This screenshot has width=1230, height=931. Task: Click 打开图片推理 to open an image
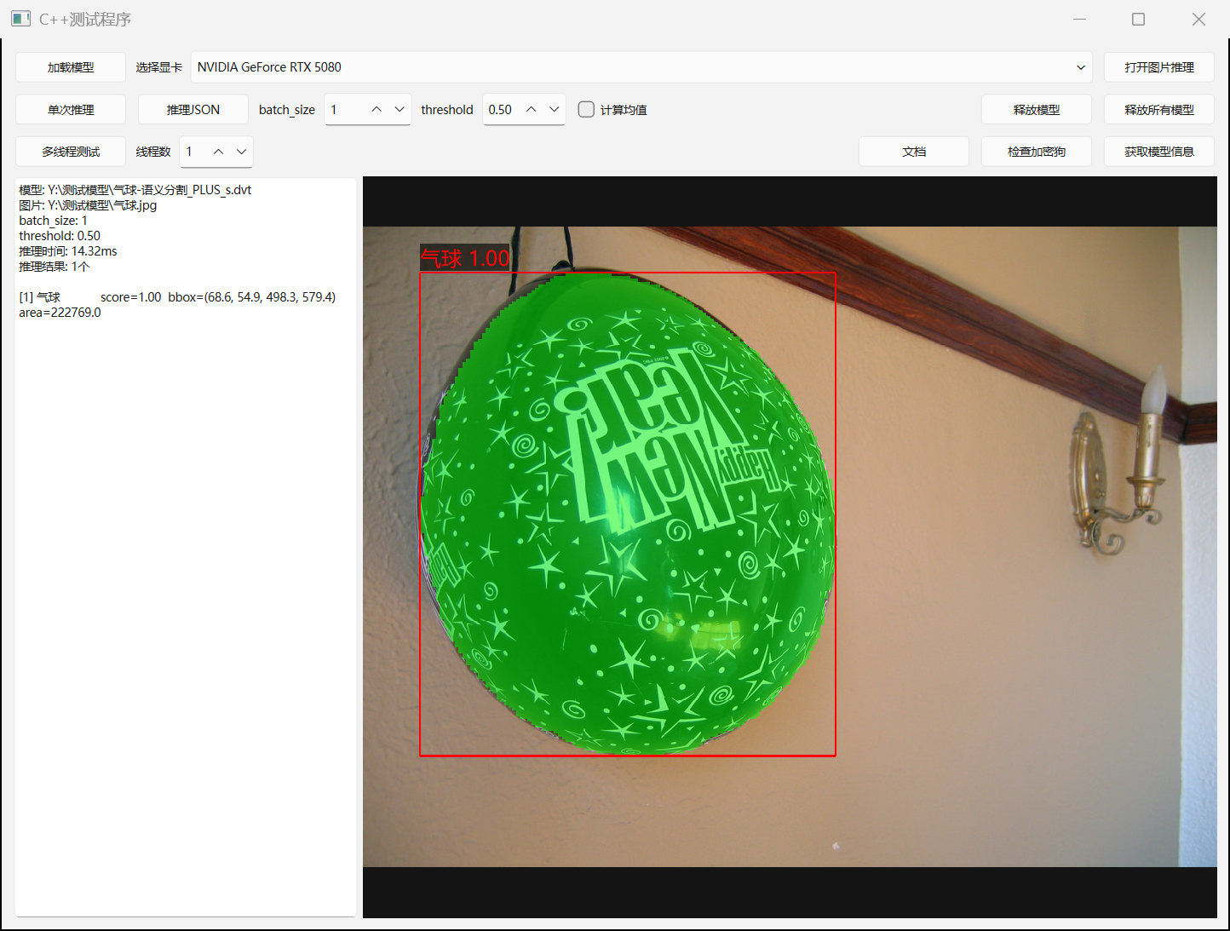click(x=1158, y=67)
